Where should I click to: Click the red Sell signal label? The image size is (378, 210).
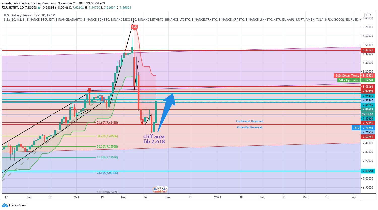pos(134,27)
